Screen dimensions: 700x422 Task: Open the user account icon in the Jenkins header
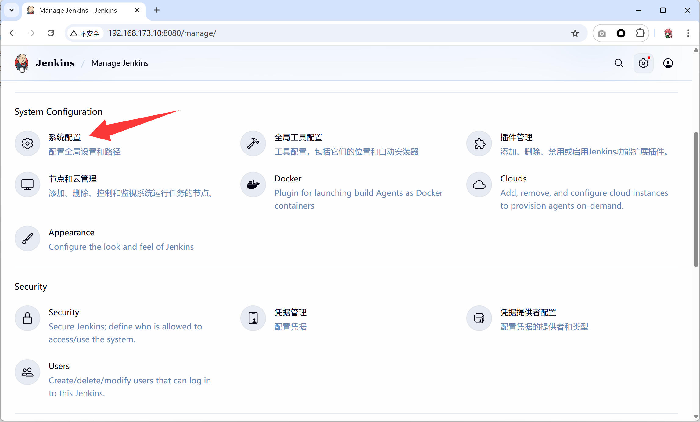point(668,63)
